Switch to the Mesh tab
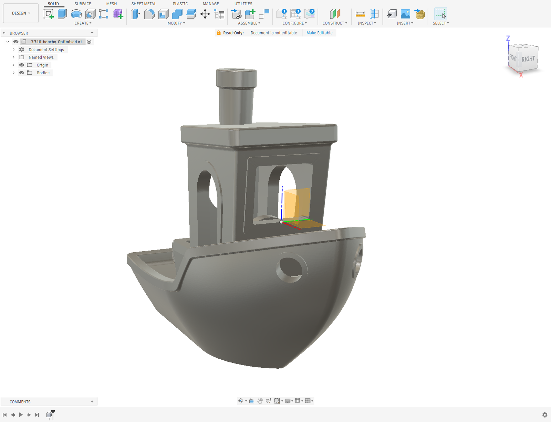Image resolution: width=551 pixels, height=422 pixels. tap(112, 4)
